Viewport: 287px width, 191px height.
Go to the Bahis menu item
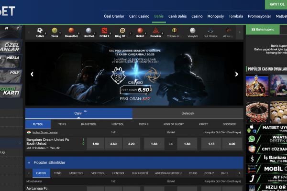tap(159, 16)
